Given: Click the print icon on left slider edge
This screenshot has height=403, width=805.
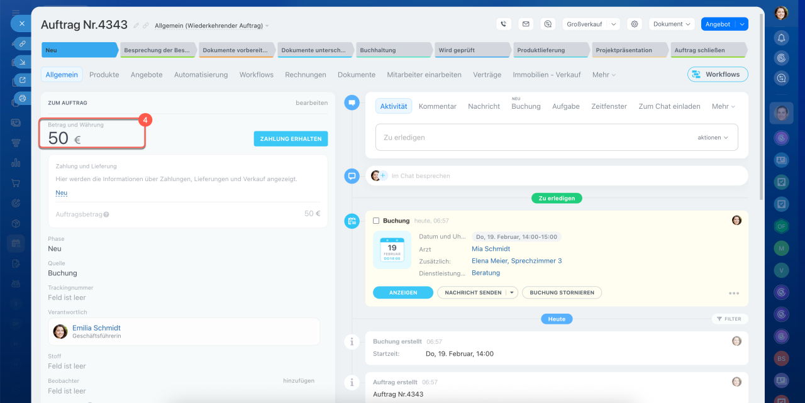Looking at the screenshot, I should (23, 98).
